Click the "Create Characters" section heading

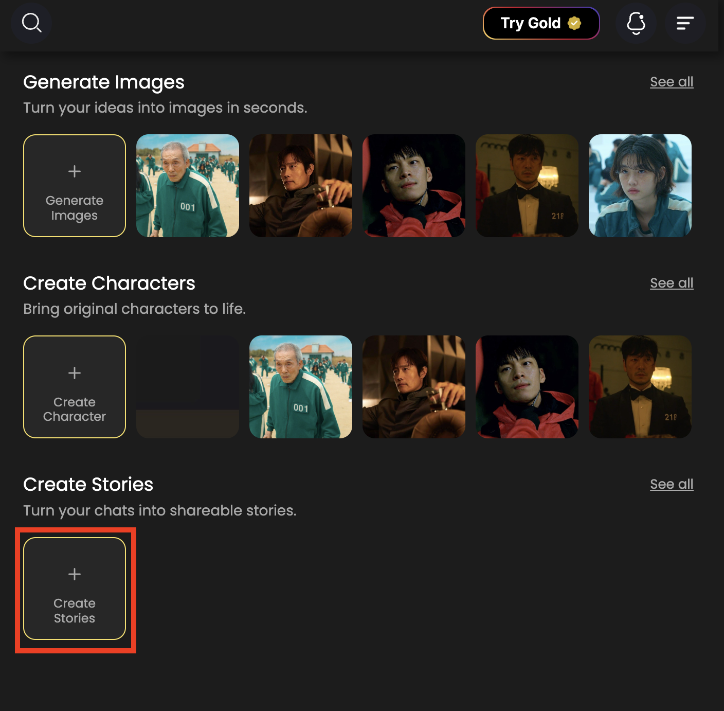pyautogui.click(x=109, y=283)
